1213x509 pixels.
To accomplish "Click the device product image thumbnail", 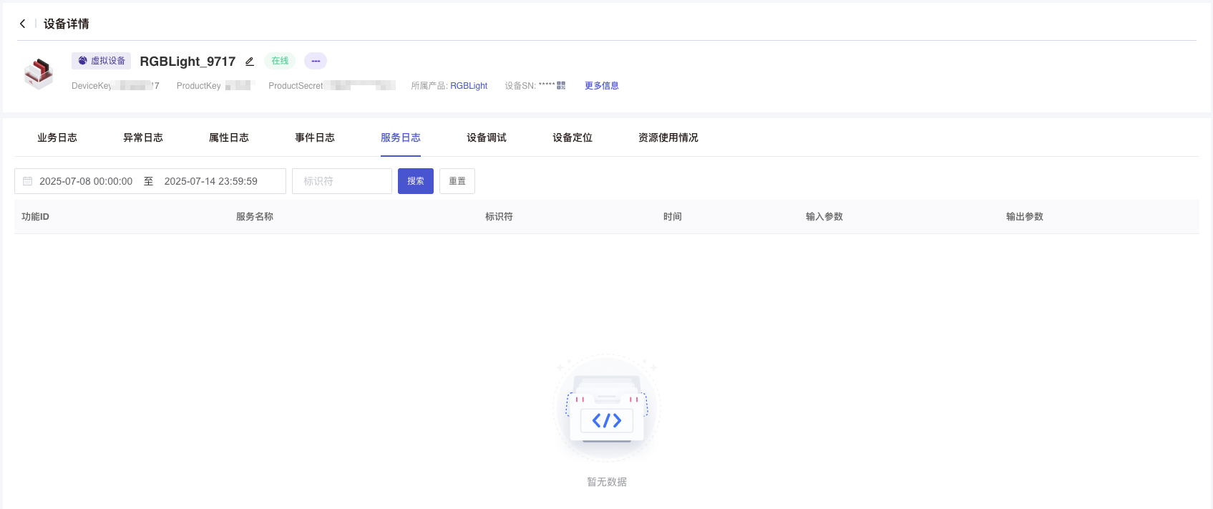I will (39, 73).
